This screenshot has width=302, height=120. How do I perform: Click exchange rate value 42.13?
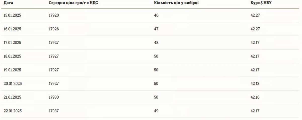click(255, 84)
